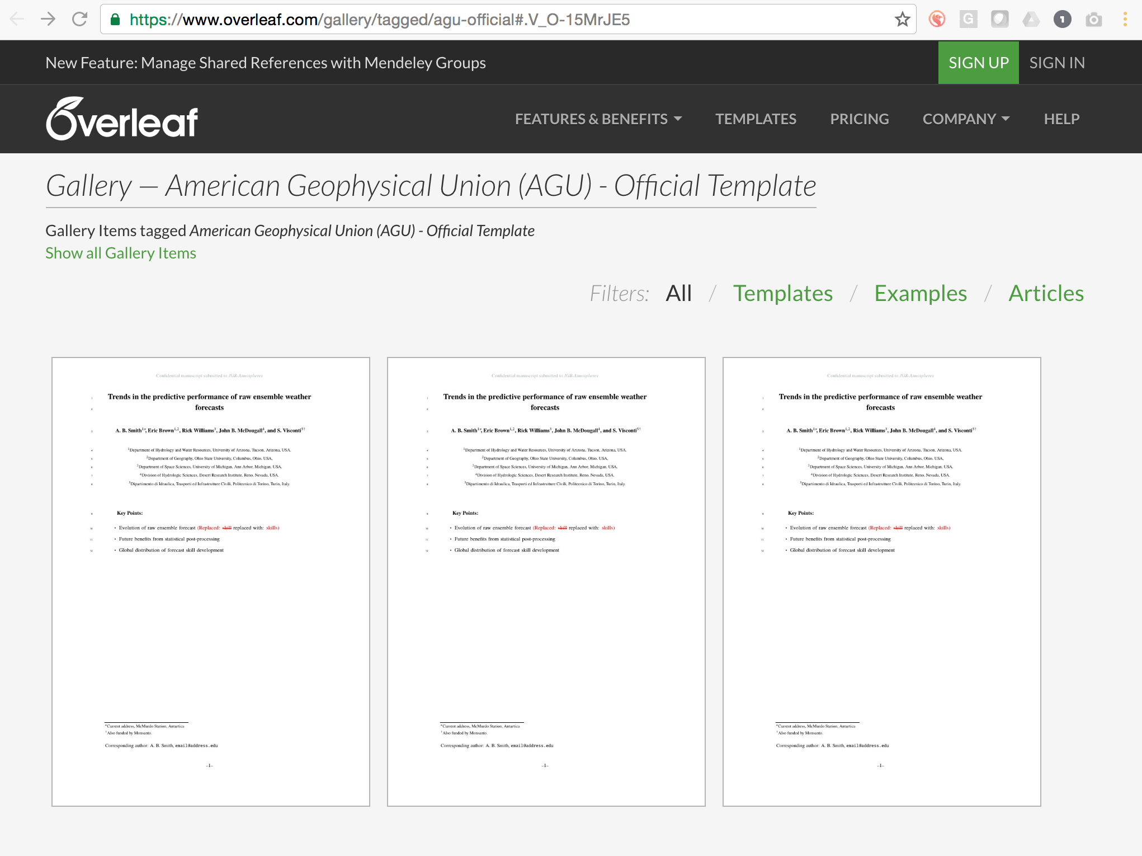Click the TEMPLATES menu item
This screenshot has height=856, width=1142.
tap(756, 118)
